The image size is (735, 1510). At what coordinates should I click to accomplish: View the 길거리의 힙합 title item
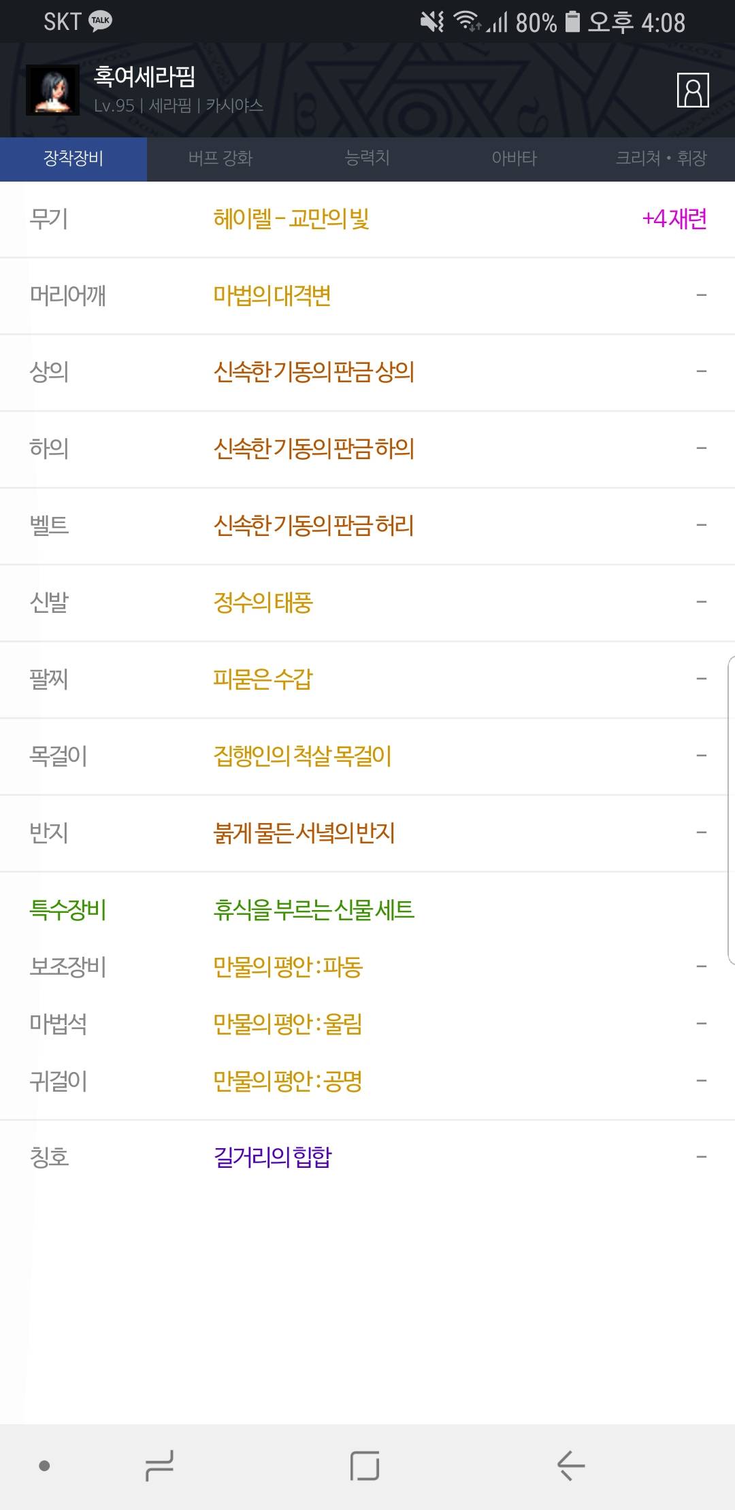click(x=367, y=1157)
